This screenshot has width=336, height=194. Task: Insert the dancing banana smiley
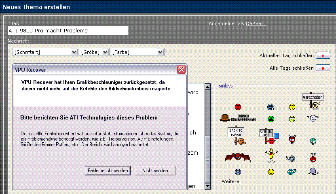[x=271, y=155]
